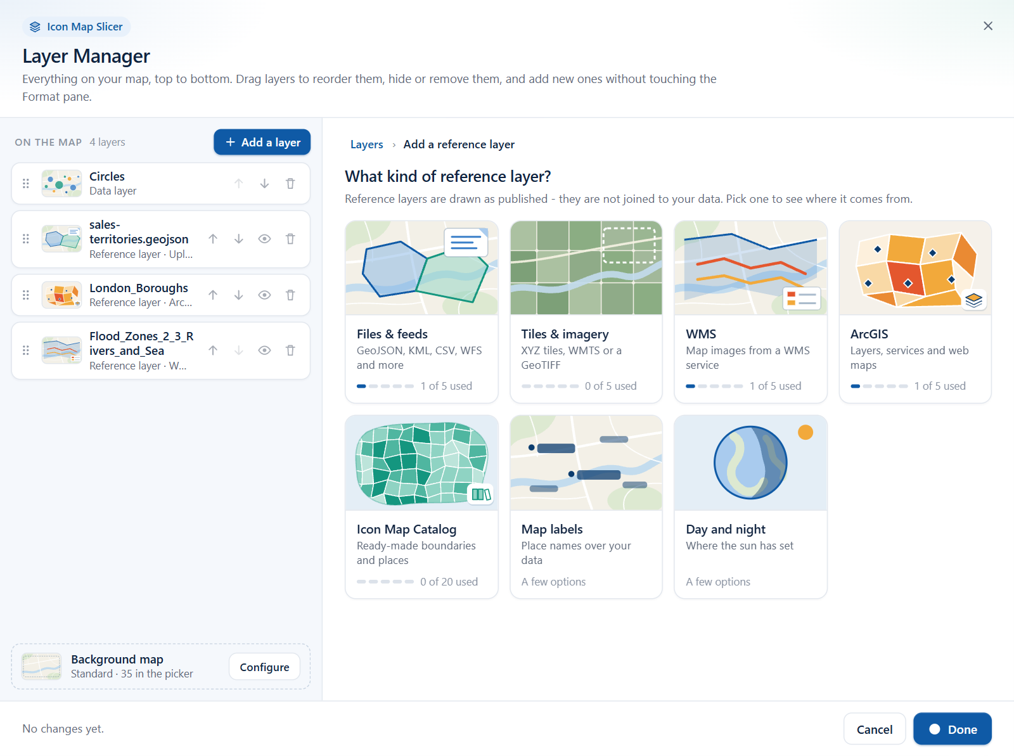Choose the Files & feeds reference layer
1014x756 pixels.
421,312
